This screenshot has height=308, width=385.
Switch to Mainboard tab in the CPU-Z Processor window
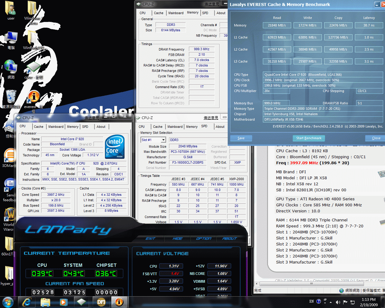(x=56, y=127)
